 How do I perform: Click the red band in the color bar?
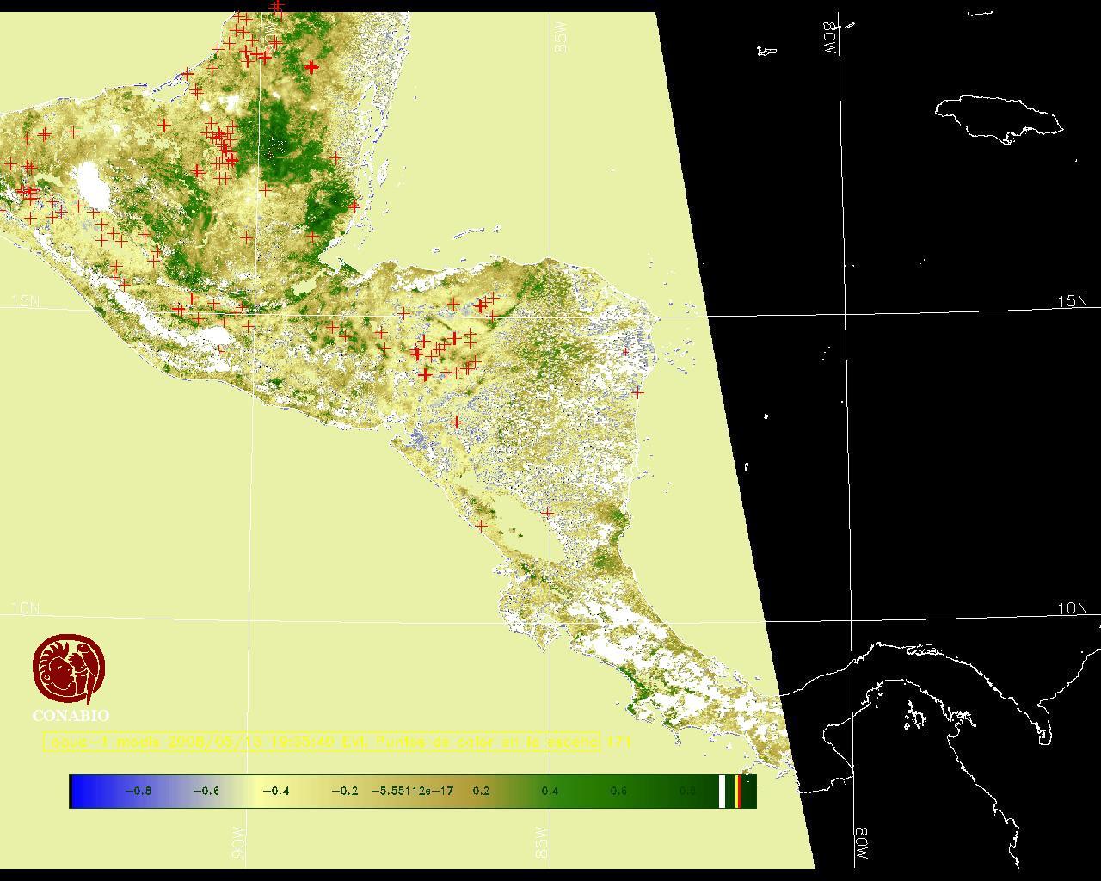[x=738, y=792]
